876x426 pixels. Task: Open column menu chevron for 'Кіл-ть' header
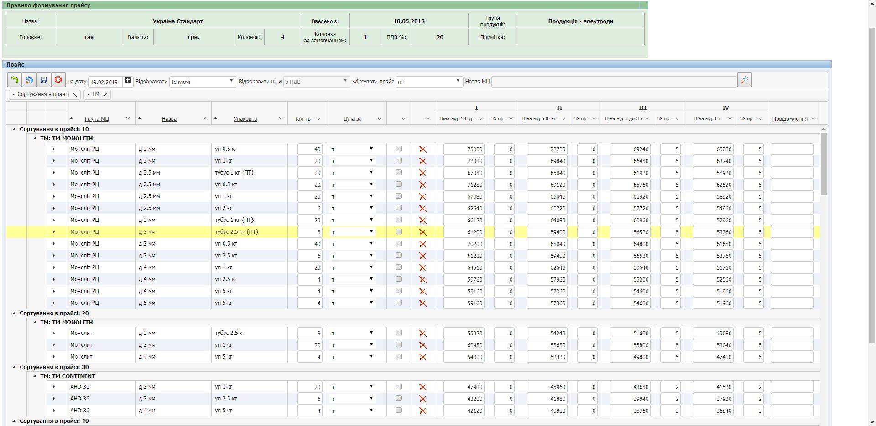point(318,119)
